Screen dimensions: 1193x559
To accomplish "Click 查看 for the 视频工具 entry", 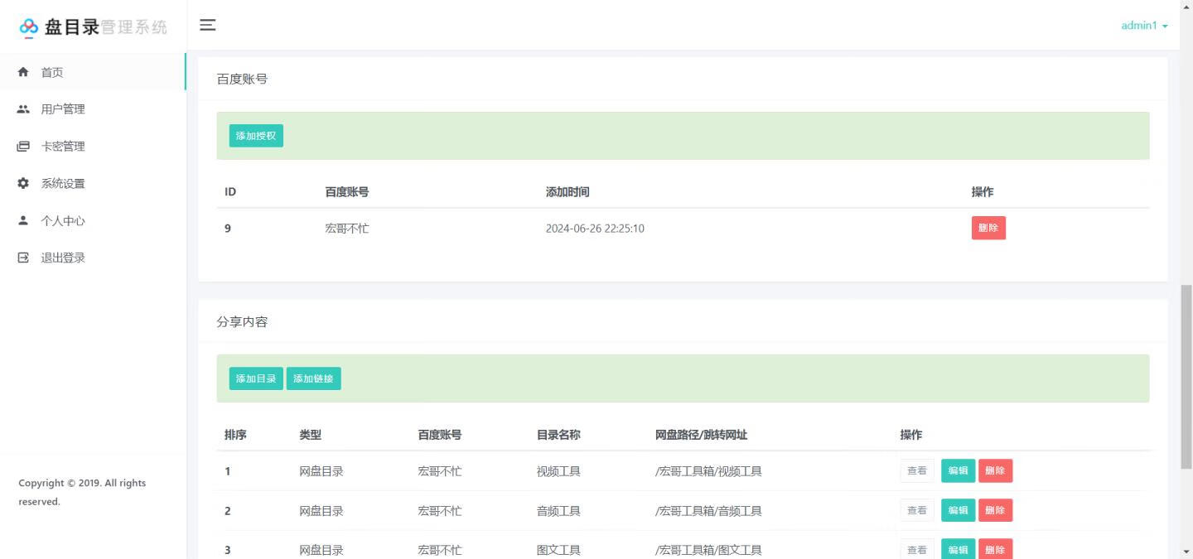I will pyautogui.click(x=917, y=470).
